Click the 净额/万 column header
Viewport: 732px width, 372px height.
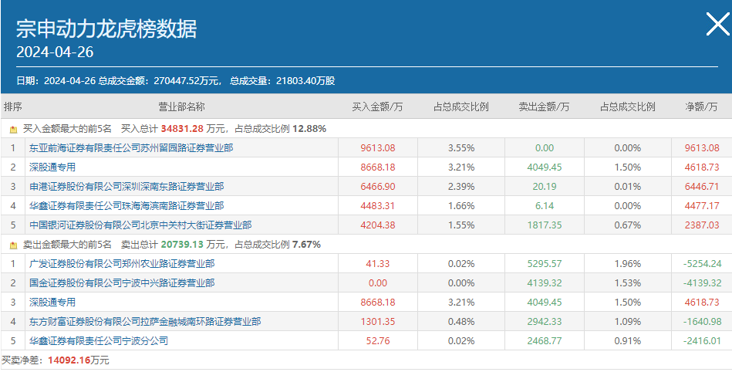pos(701,107)
